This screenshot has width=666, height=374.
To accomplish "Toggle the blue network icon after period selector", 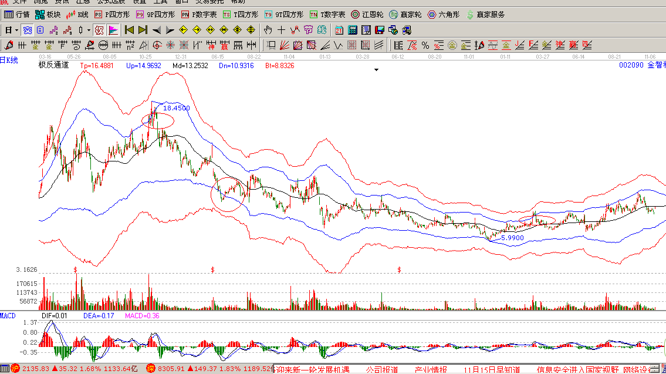I will 28,30.
